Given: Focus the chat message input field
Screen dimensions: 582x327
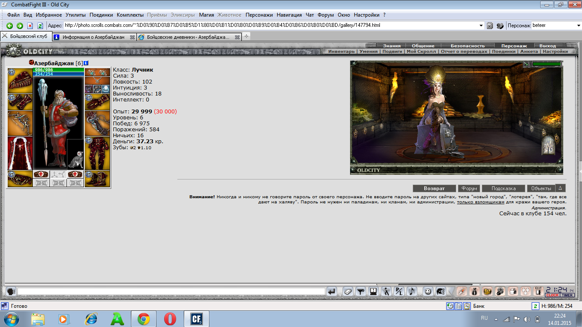Looking at the screenshot, I should [x=171, y=292].
